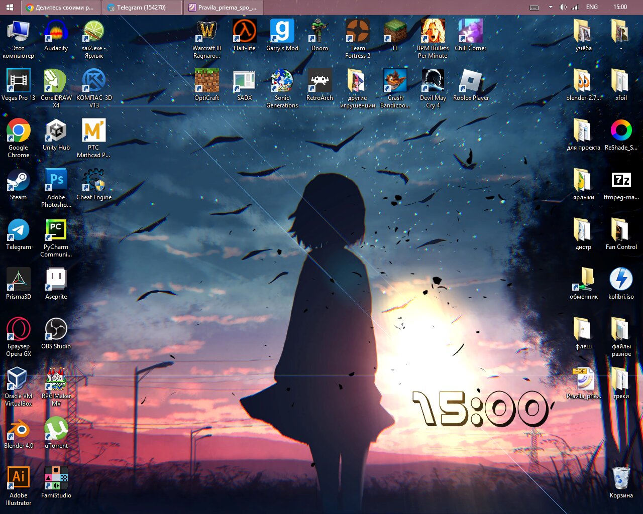Screen dimensions: 643x514
Task: Select Warcraft III Ragnarok icon
Action: point(206,39)
